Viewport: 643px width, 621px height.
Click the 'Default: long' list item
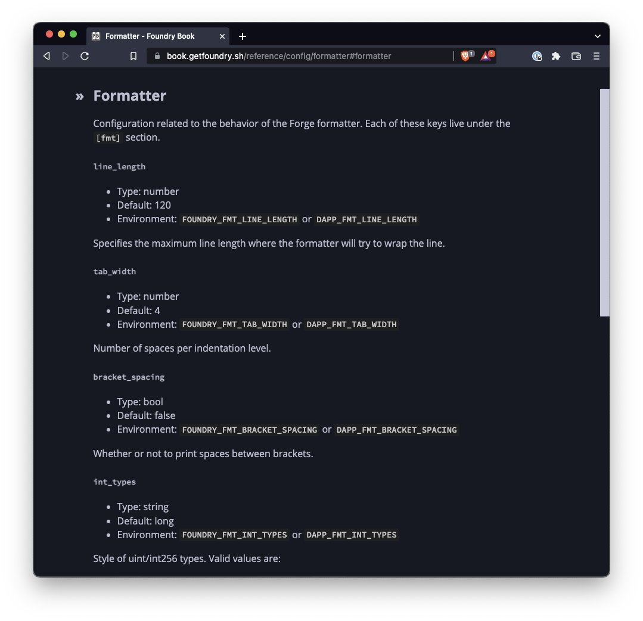click(145, 521)
